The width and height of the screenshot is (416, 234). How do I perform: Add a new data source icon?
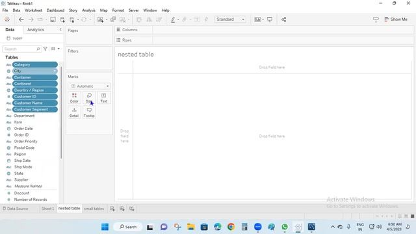pyautogui.click(x=62, y=19)
